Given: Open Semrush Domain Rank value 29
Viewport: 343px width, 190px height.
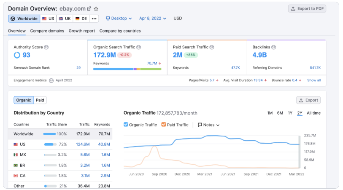Looking at the screenshot, I should [x=78, y=68].
